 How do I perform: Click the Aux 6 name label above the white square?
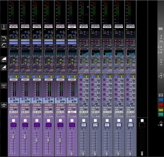coord(72,112)
